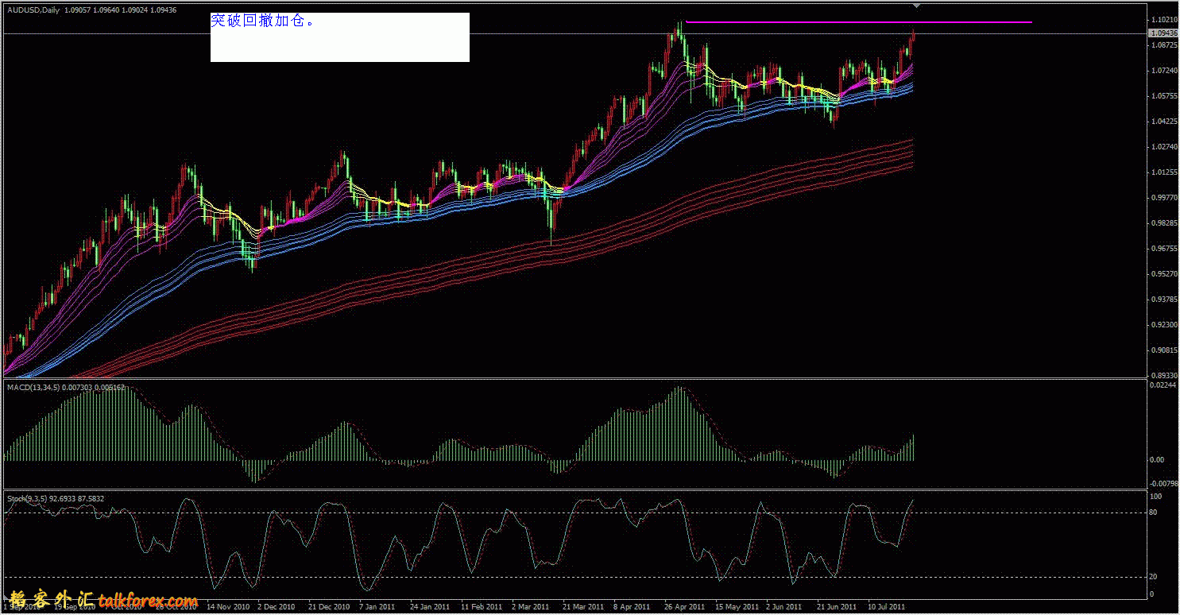This screenshot has height=615, width=1180.
Task: Click date label 11 Feb 2011
Action: 481,606
